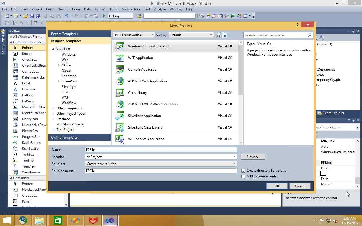
Task: Open the .NET Framework 4 dropdown
Action: tap(133, 35)
